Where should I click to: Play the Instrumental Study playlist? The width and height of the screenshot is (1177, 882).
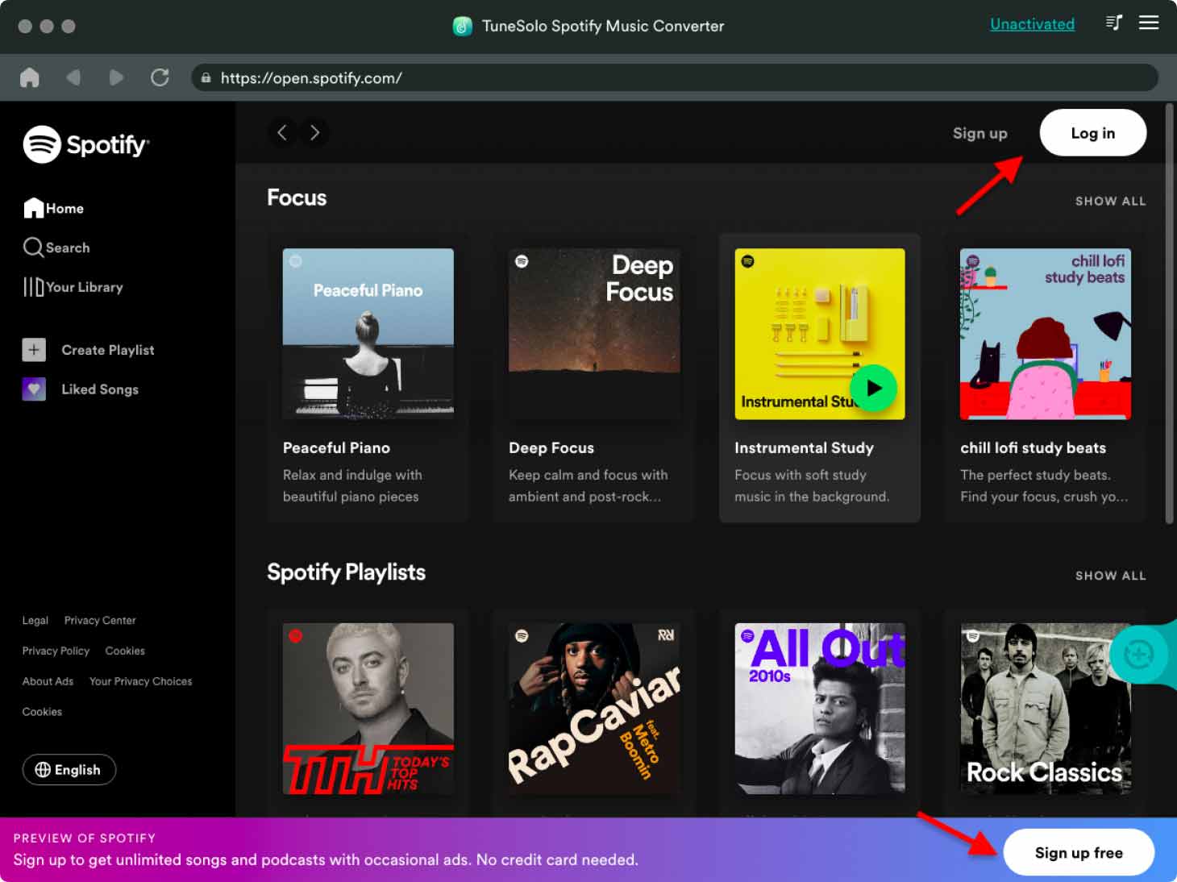coord(874,389)
